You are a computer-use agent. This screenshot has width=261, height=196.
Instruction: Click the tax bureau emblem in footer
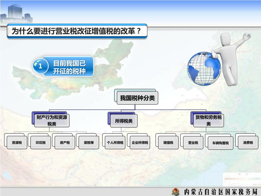coord(176,192)
